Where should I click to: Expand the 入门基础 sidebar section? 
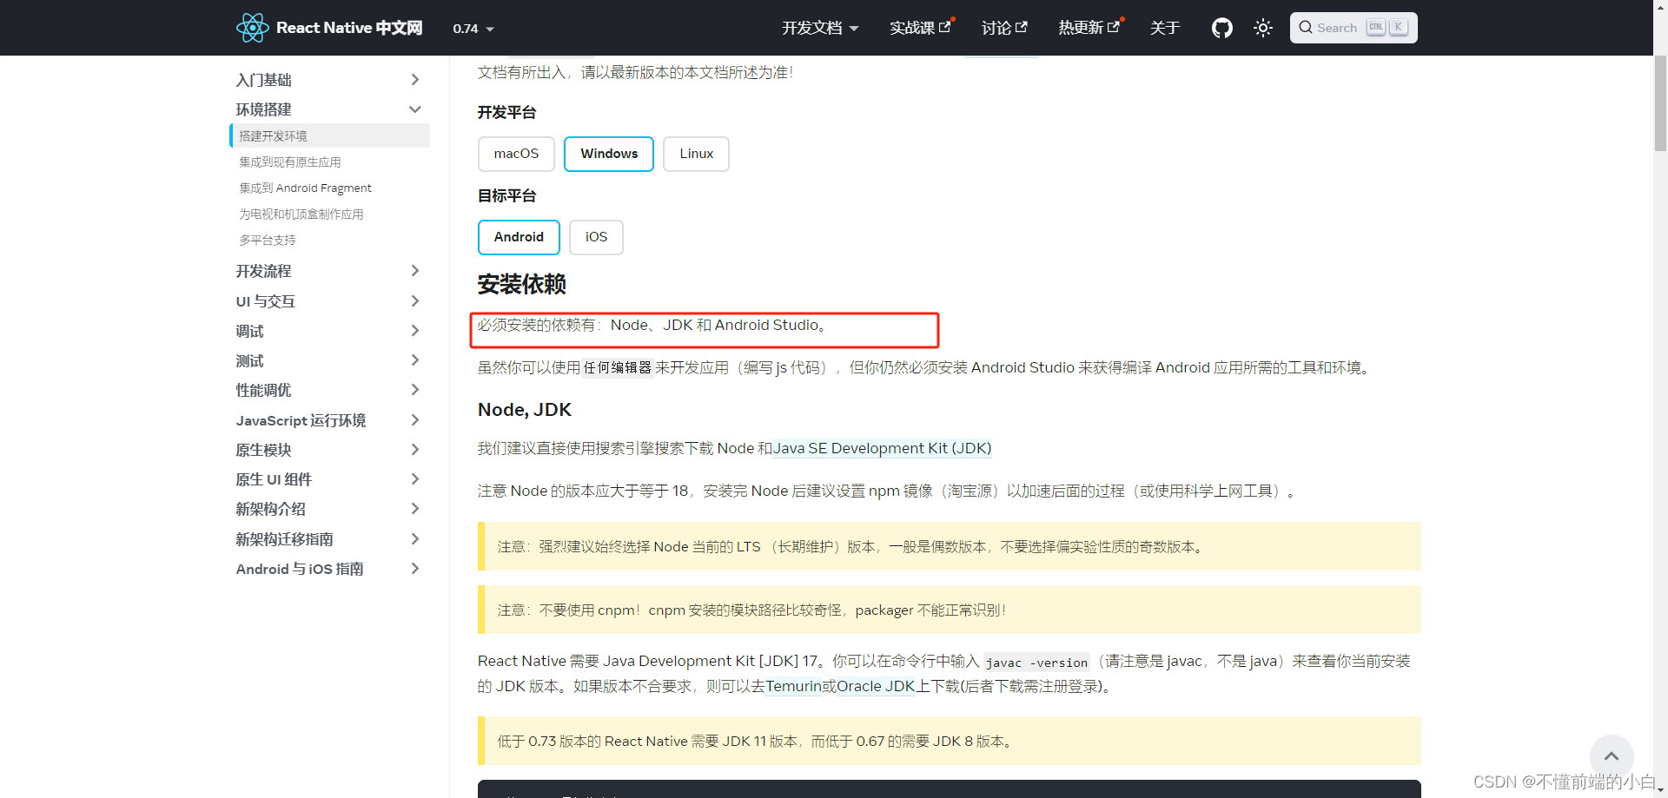pos(328,80)
